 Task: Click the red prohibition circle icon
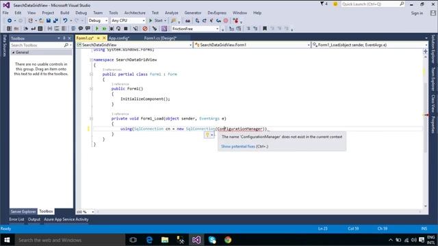coord(144,29)
